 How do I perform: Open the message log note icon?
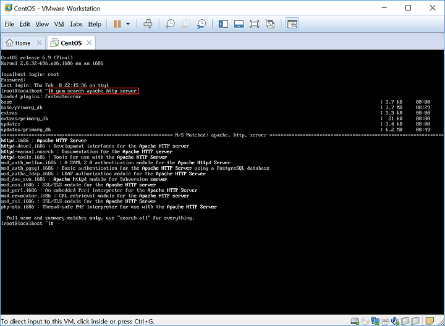pos(430,321)
